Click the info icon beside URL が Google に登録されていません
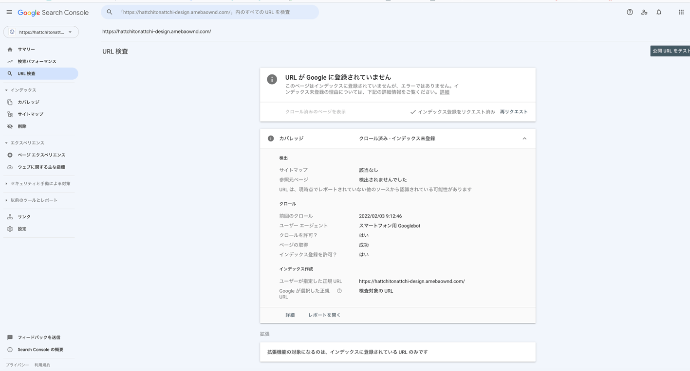690x371 pixels. [x=272, y=79]
